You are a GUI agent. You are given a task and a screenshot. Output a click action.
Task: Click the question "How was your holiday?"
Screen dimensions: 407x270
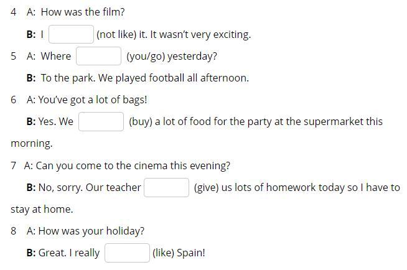click(x=91, y=231)
